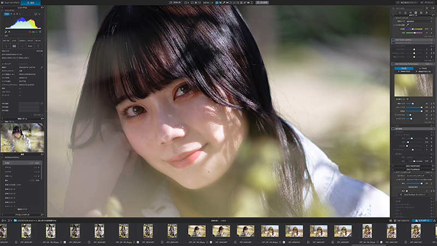Select the white balance picker toolbar tool

coord(224,3)
